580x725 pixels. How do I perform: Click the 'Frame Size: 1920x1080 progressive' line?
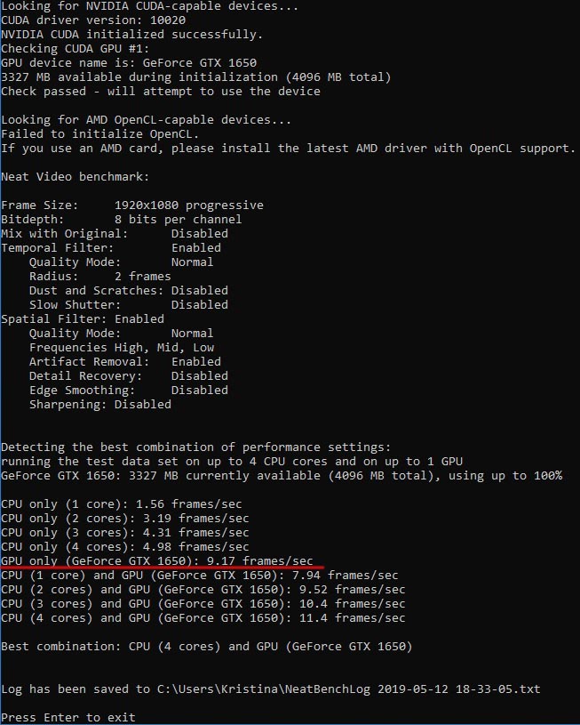click(x=132, y=205)
